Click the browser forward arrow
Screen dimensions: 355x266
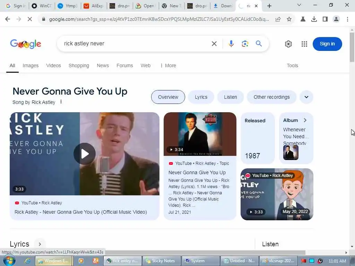[x=19, y=19]
